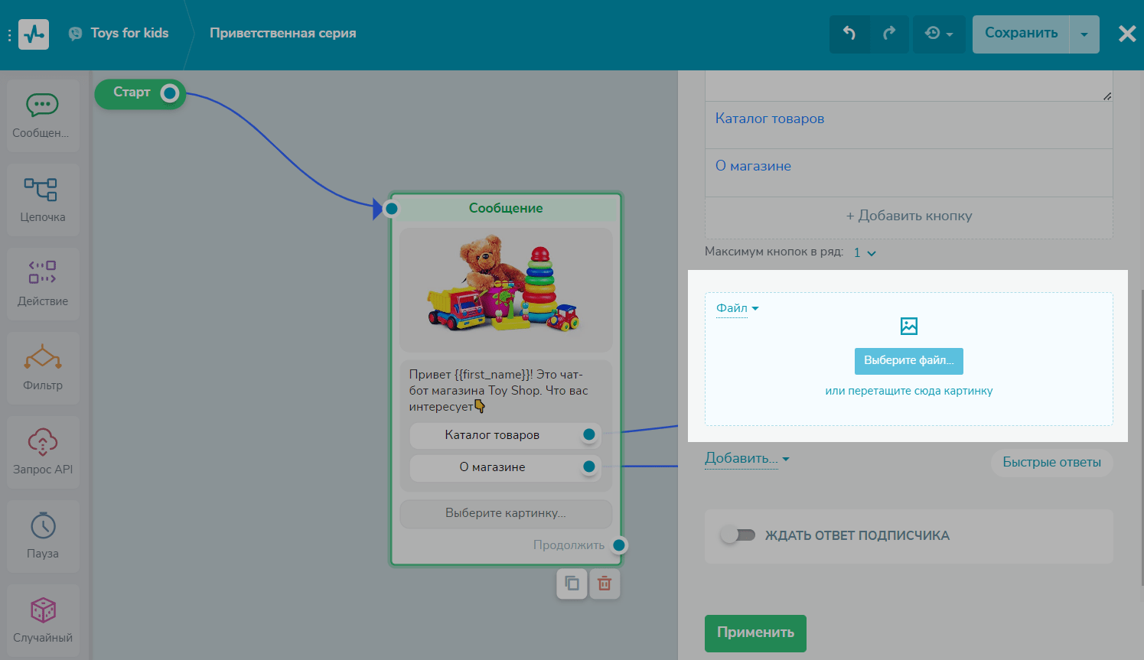Open the Файл type dropdown
1144x660 pixels.
tap(737, 308)
